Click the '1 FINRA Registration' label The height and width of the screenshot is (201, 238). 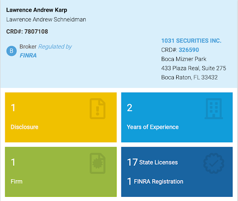(155, 181)
